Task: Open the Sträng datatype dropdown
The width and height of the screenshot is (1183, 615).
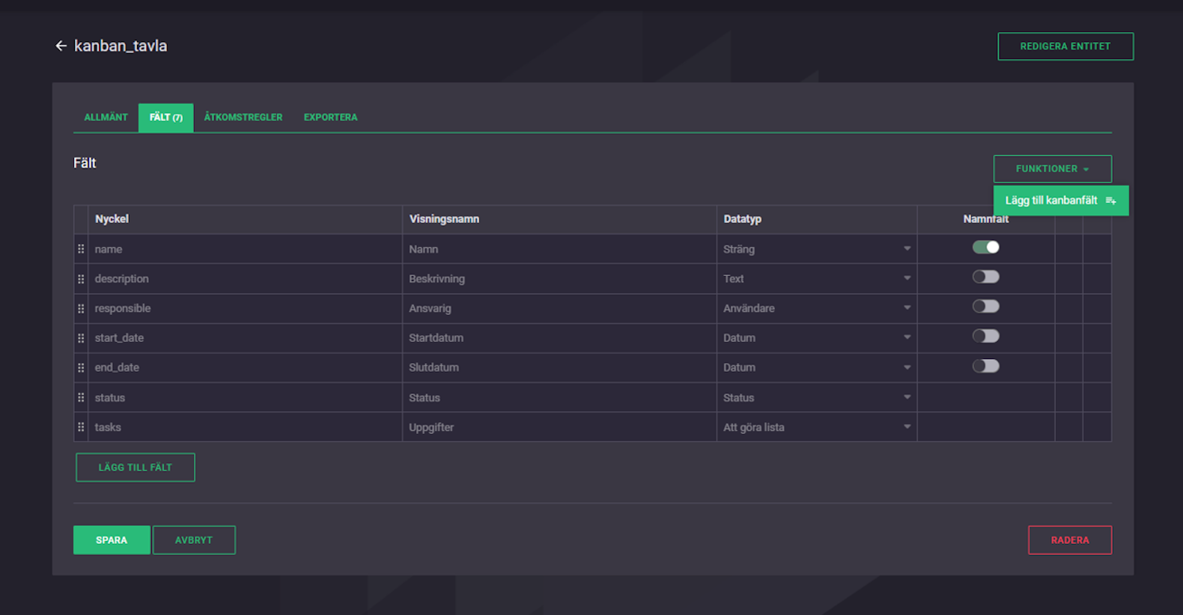Action: click(x=816, y=249)
